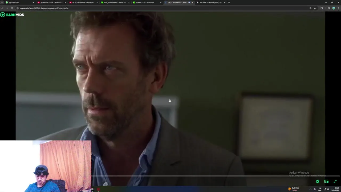Image resolution: width=341 pixels, height=192 pixels.
Task: Click the media control icon in toolbar
Action: pyautogui.click(x=329, y=8)
